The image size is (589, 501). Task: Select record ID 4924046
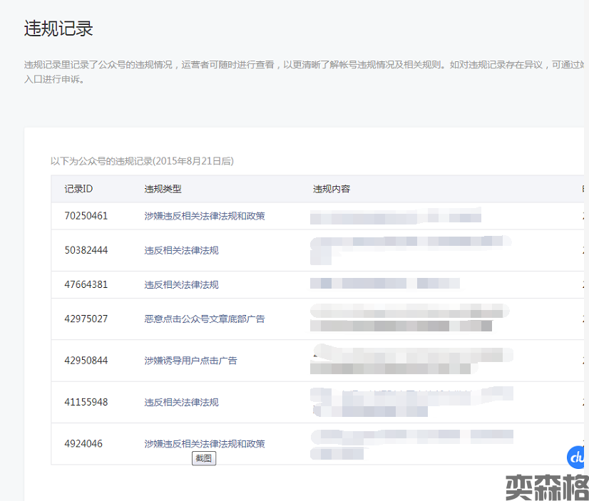pos(83,444)
